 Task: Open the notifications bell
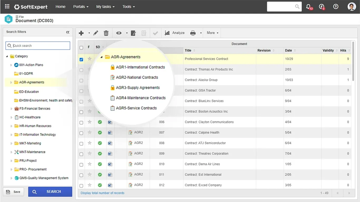click(308, 7)
